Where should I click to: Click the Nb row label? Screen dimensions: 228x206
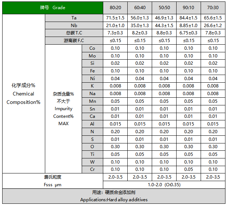pyautogui.click(x=74, y=26)
